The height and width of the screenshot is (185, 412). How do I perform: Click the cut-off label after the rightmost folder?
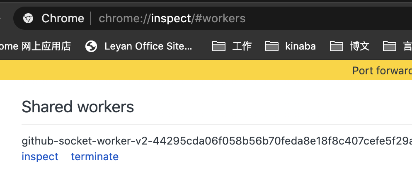tap(407, 46)
